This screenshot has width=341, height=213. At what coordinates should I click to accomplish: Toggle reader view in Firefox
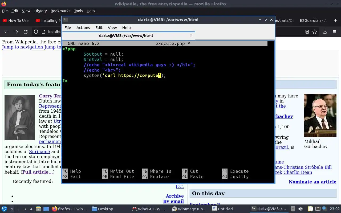click(307, 32)
